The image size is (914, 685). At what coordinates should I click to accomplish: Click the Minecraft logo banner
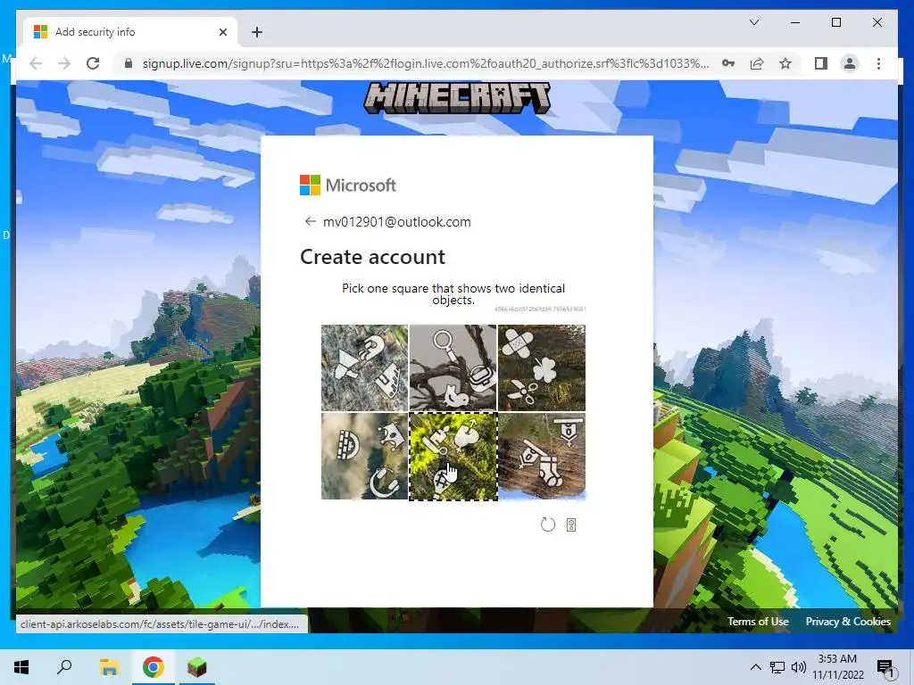click(457, 98)
